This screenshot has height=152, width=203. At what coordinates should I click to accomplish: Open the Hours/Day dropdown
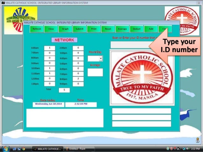click(x=101, y=58)
